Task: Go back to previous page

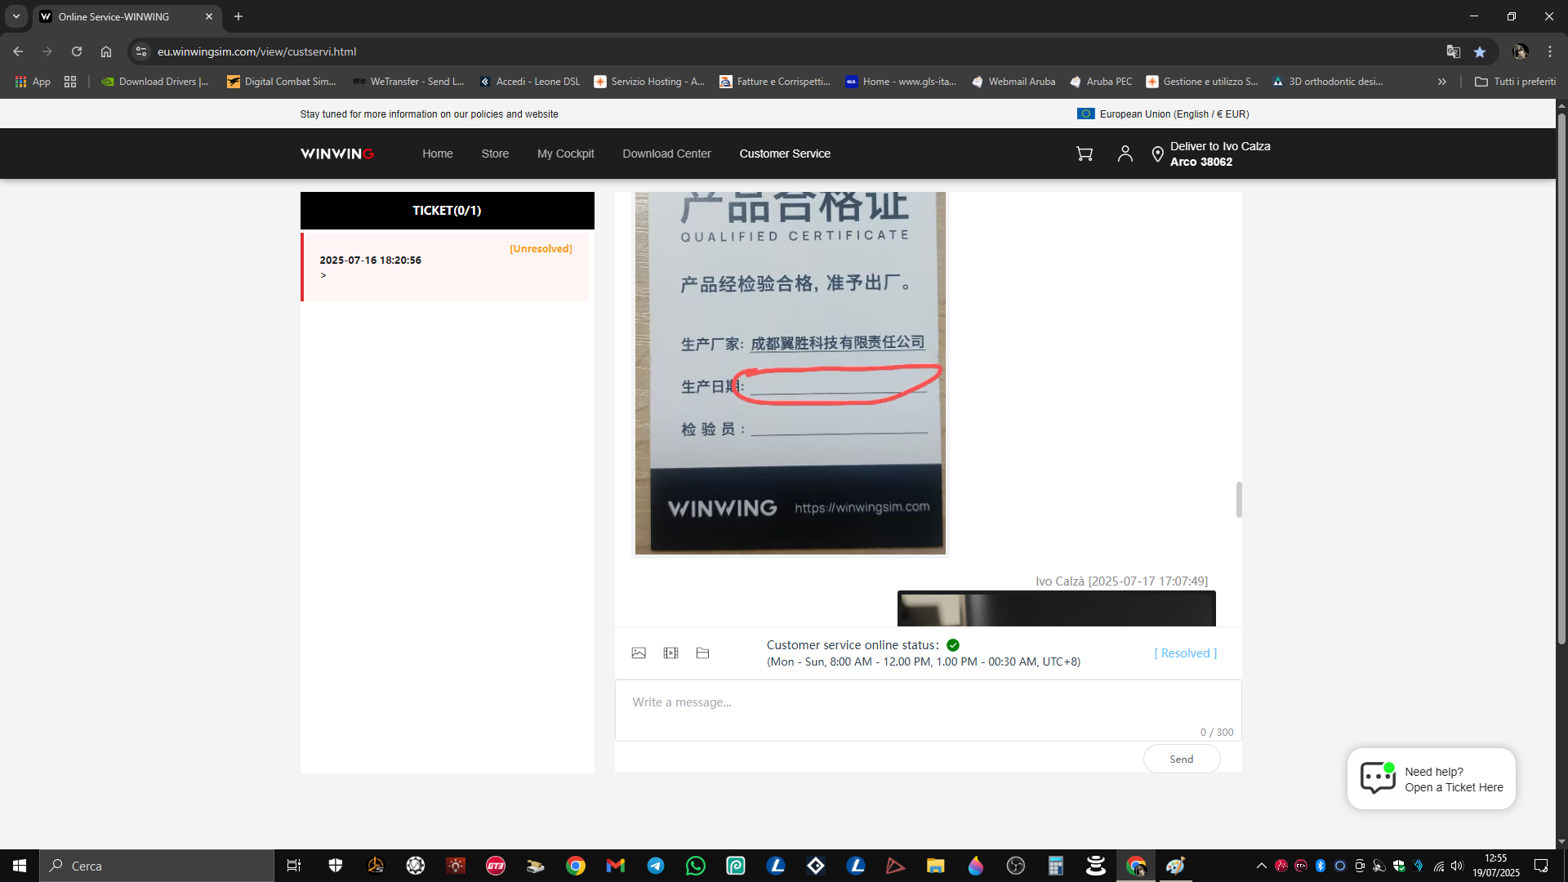Action: pos(18,51)
